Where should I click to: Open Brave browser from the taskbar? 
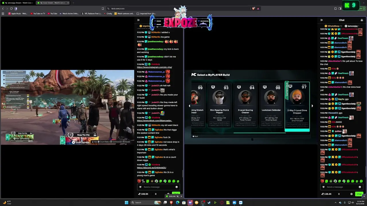point(171,203)
